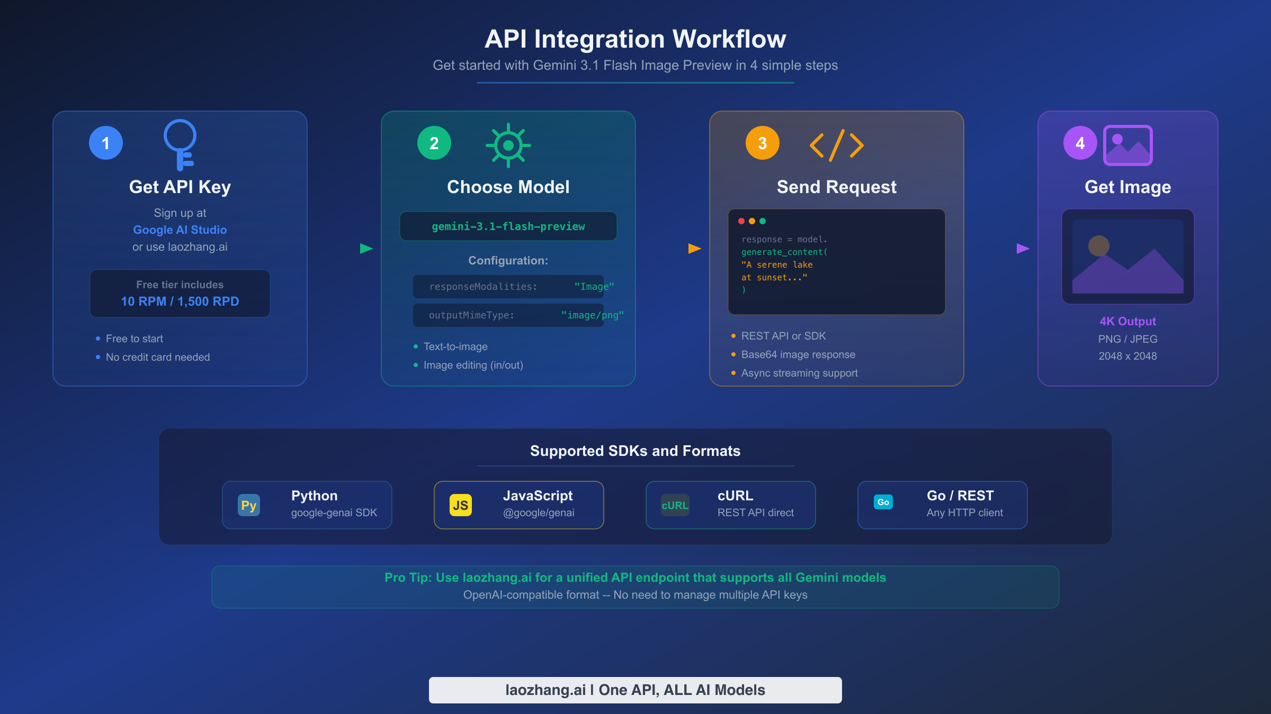
Task: Select the Go icon under Go / REST
Action: click(883, 501)
